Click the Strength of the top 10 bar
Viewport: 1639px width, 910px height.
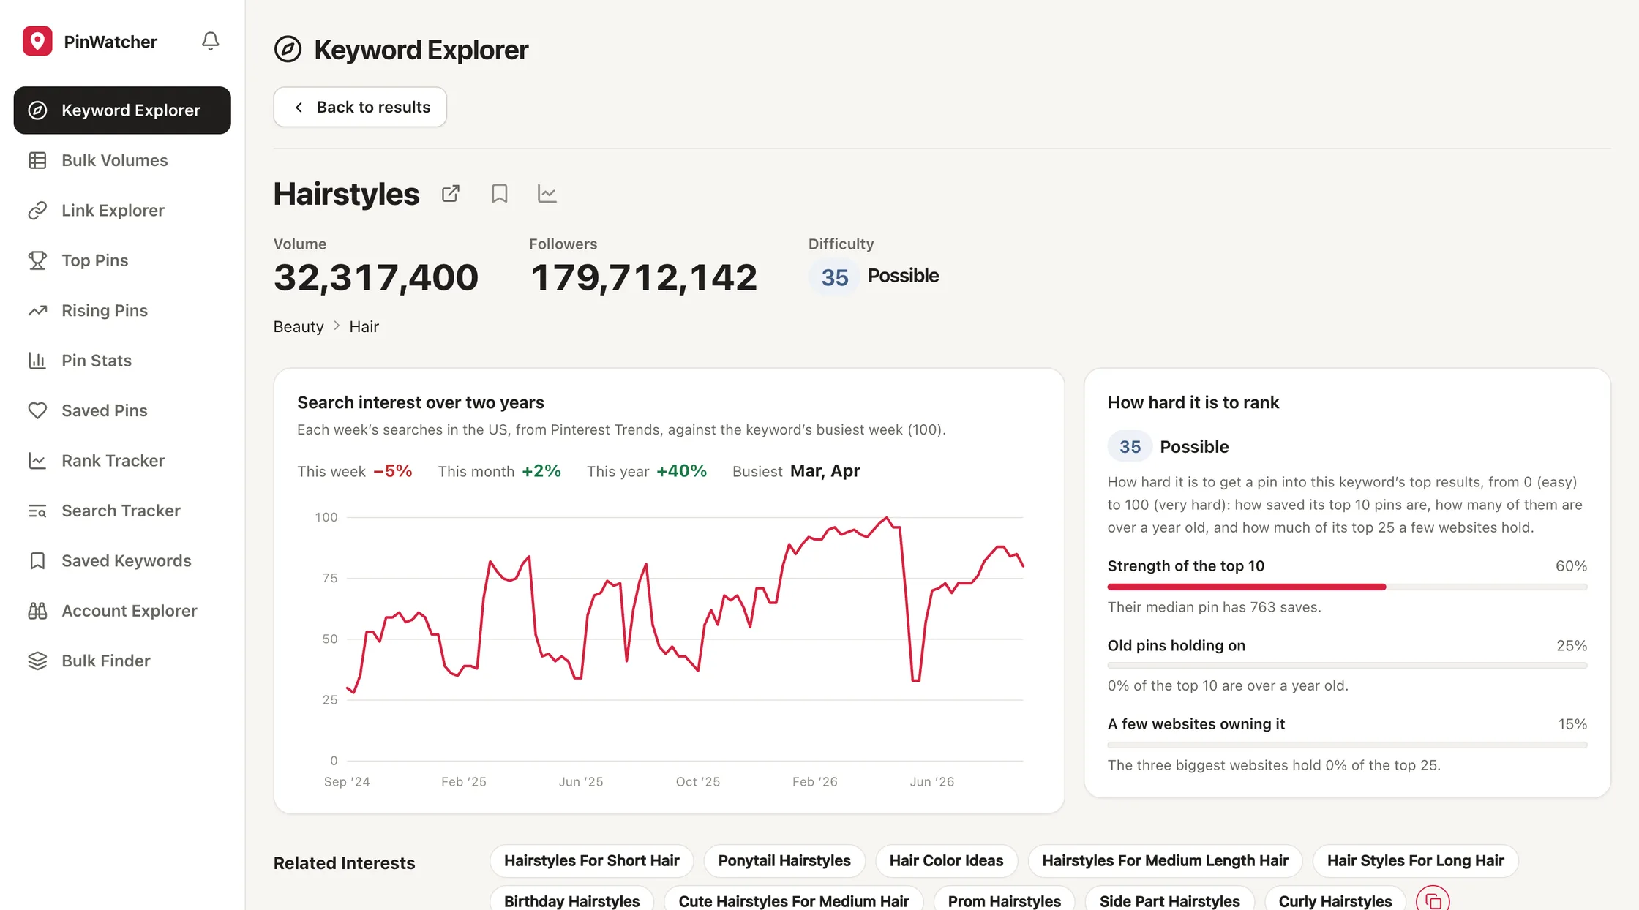pos(1347,587)
